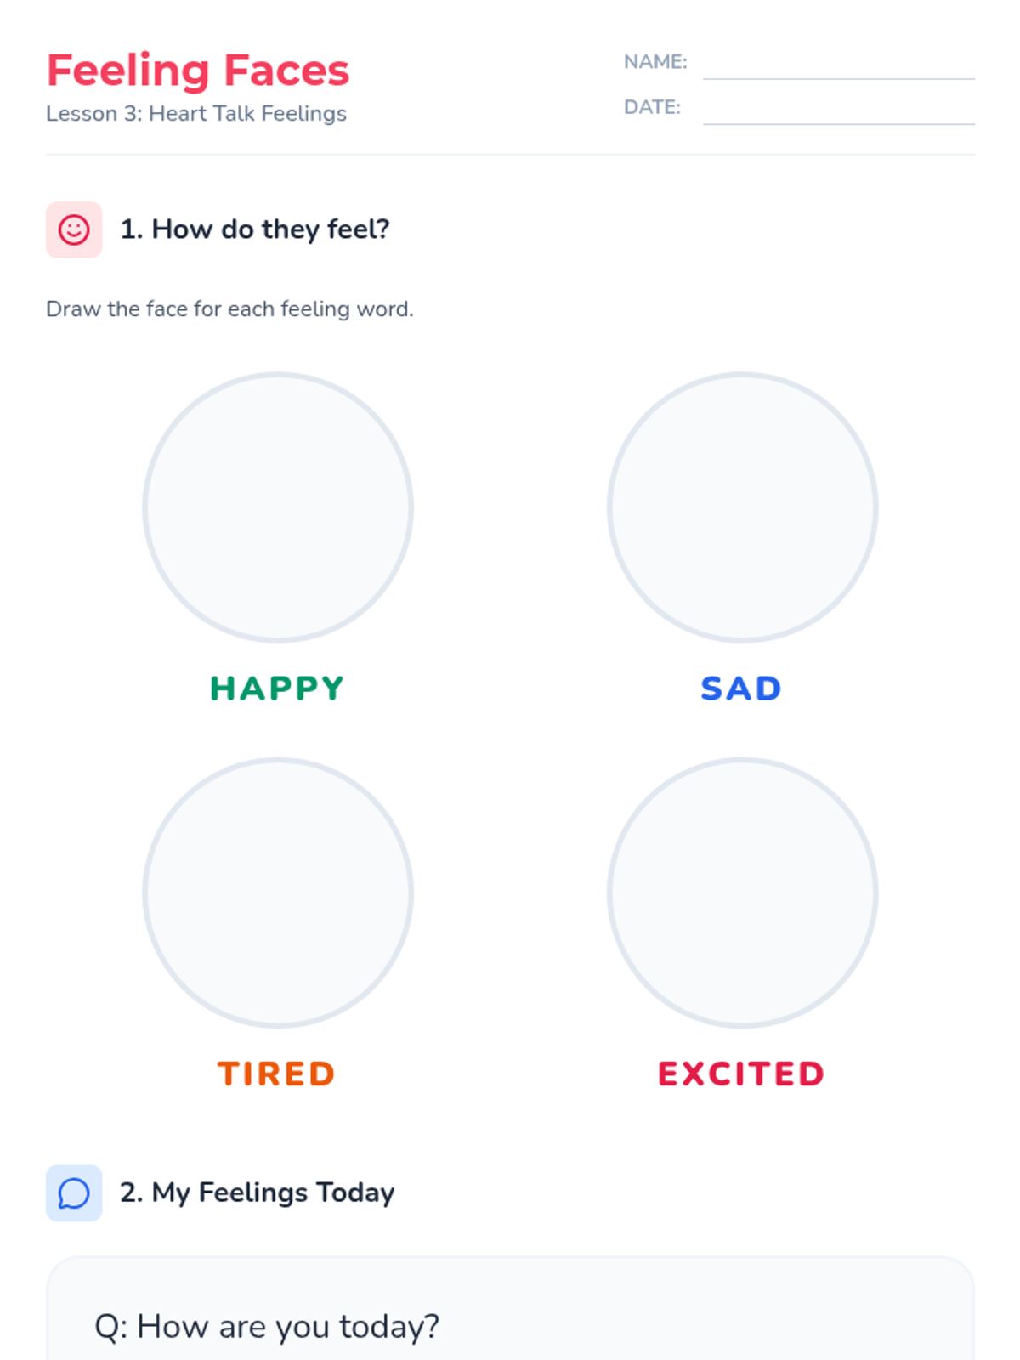Click the Lesson 3: Heart Talk Feelings subtitle
1020x1360 pixels.
click(x=196, y=114)
